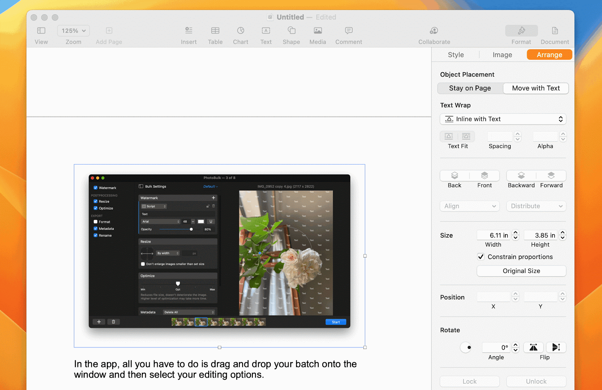Click the Rotate angle dial

point(466,347)
